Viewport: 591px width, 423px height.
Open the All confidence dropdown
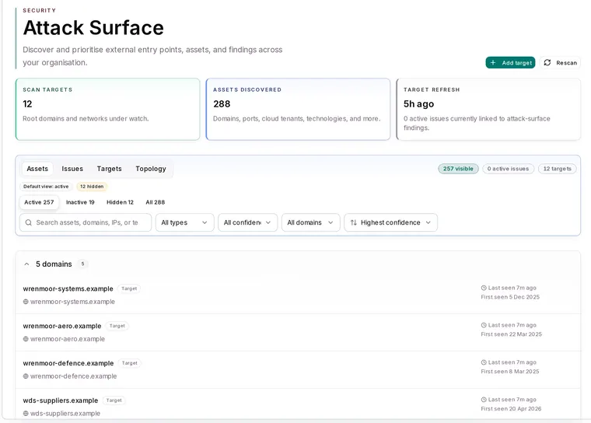coord(247,222)
